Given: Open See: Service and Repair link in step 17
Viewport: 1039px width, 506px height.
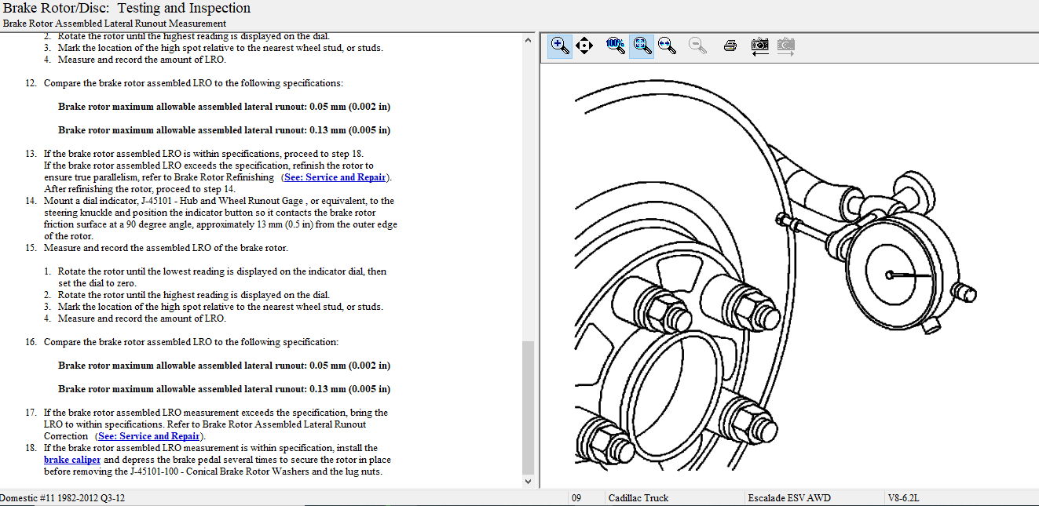Looking at the screenshot, I should click(148, 436).
